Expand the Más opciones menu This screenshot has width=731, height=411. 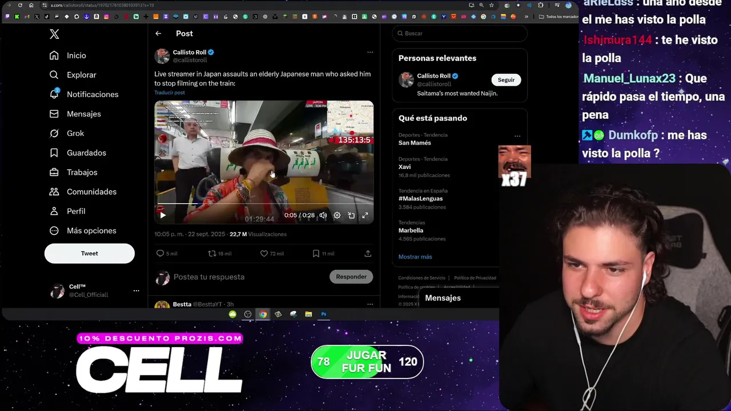(x=83, y=230)
